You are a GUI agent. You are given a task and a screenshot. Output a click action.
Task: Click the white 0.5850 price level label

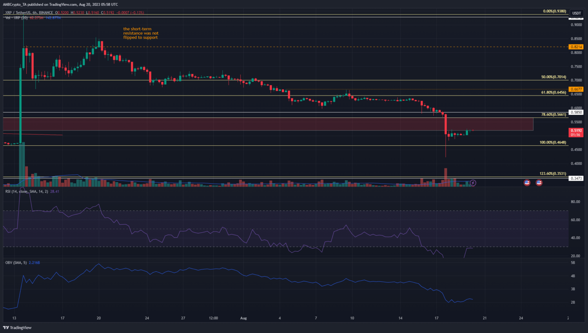tap(576, 112)
